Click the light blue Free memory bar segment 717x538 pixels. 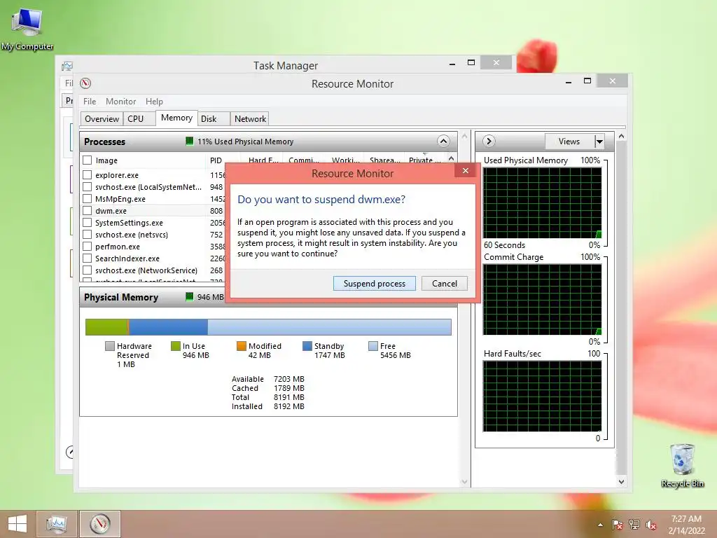click(329, 327)
